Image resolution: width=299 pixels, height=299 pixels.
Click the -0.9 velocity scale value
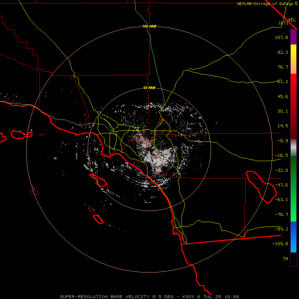pyautogui.click(x=283, y=141)
